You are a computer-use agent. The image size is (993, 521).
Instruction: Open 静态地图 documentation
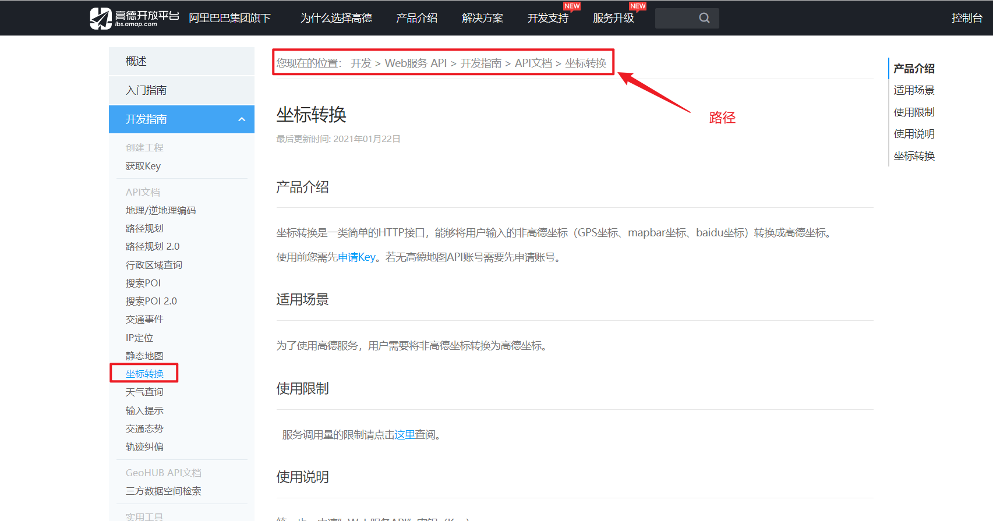tap(144, 356)
